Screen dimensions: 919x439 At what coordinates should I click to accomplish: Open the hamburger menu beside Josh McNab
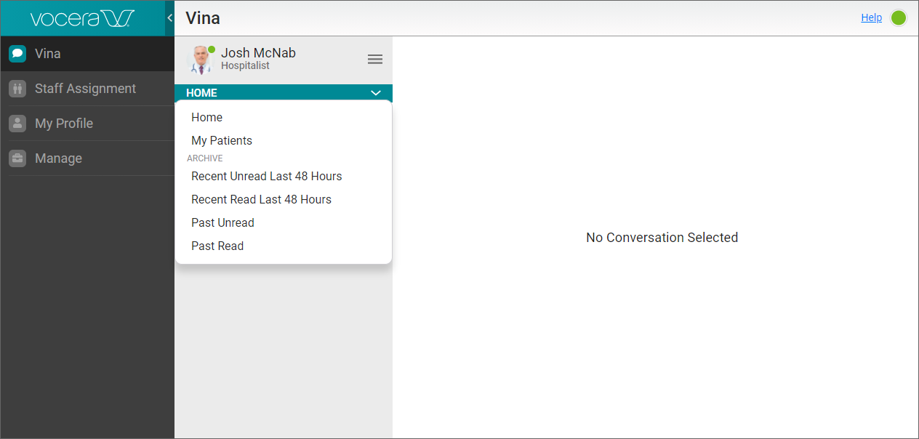point(375,60)
